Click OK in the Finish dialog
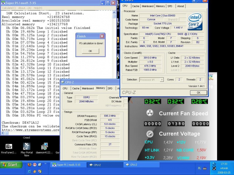The width and height of the screenshot is (234, 175). [x=90, y=51]
